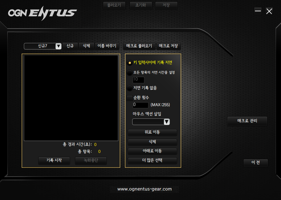Create a new profile with 신규
This screenshot has width=281, height=200.
click(70, 46)
